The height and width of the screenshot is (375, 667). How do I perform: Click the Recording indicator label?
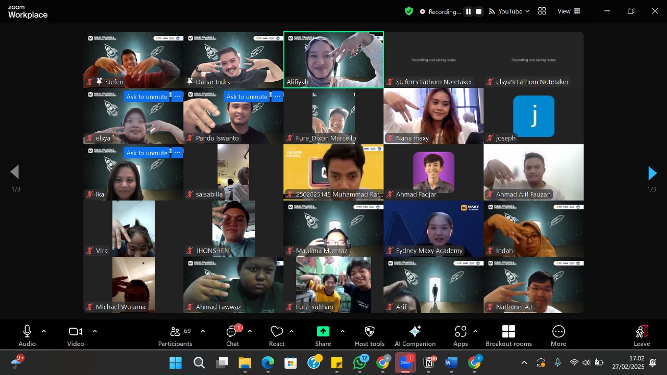(x=440, y=11)
